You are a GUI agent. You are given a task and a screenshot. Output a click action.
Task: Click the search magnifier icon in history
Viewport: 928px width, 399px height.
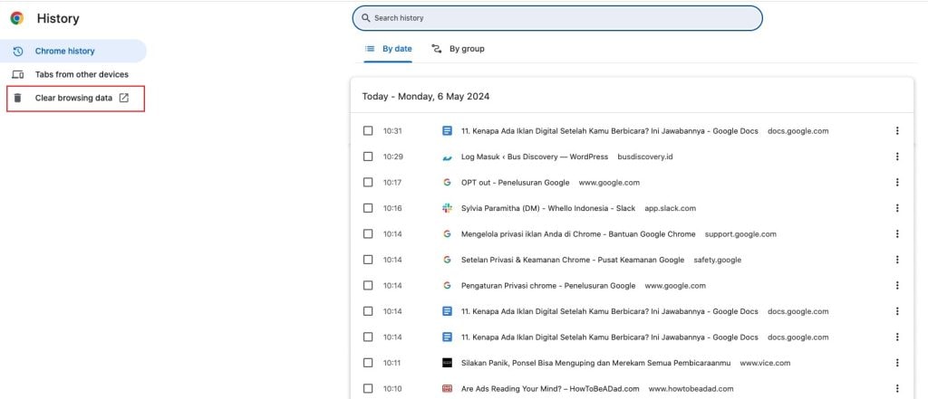click(365, 18)
